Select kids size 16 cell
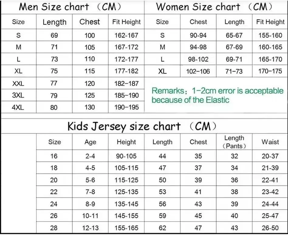Image resolution: width=288 pixels, height=235 pixels. [54, 156]
